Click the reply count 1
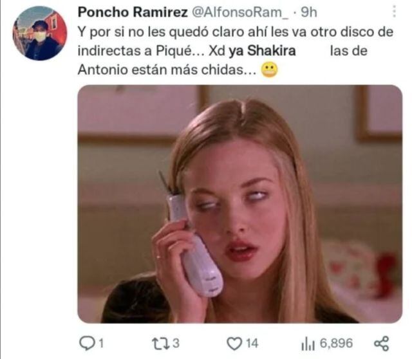 pos(101,344)
